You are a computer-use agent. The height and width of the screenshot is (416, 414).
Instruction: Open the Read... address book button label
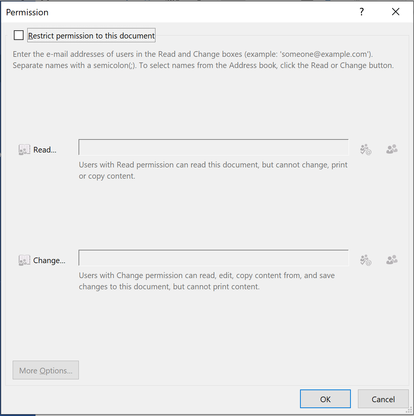(x=45, y=150)
